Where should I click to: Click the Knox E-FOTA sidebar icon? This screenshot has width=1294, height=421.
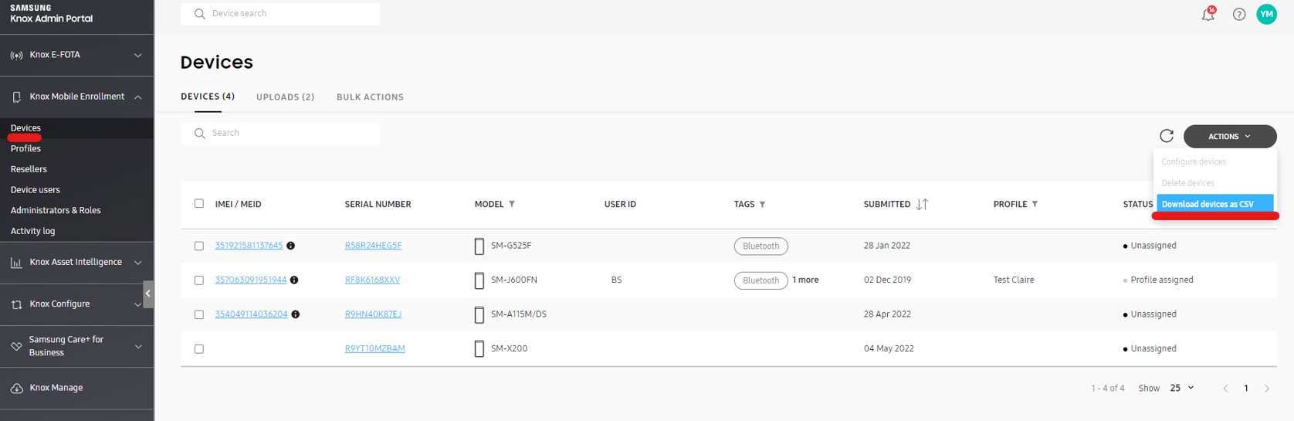(x=16, y=56)
